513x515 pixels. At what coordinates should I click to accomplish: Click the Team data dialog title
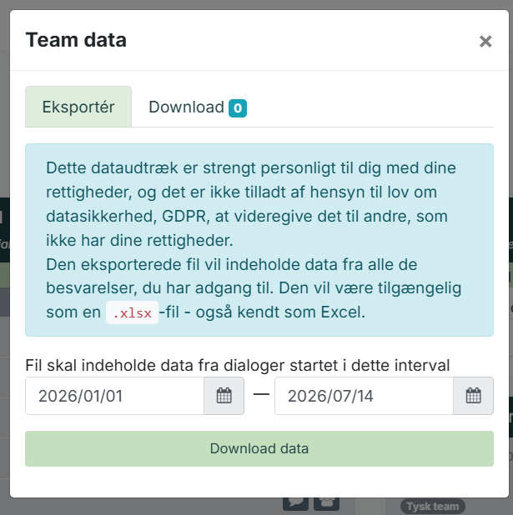click(76, 40)
